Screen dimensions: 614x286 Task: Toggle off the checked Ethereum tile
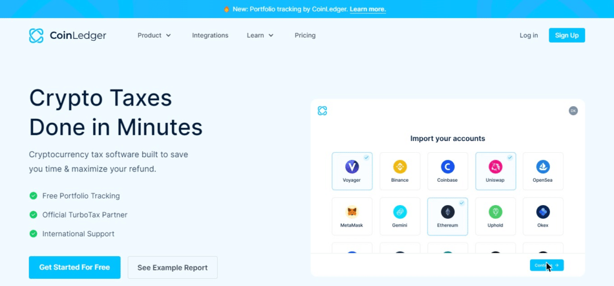(x=447, y=216)
